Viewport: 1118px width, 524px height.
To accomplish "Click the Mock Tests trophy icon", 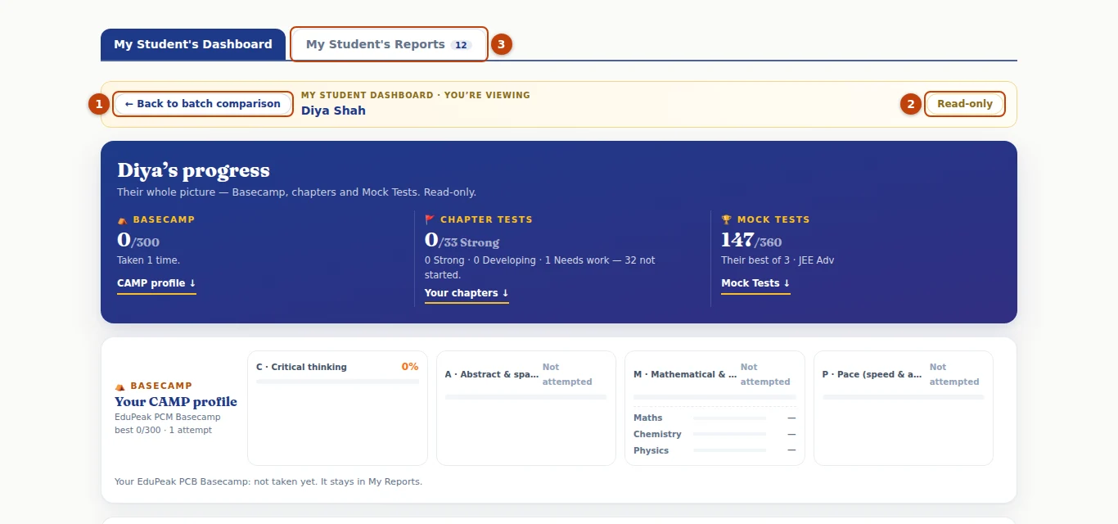I will point(726,219).
